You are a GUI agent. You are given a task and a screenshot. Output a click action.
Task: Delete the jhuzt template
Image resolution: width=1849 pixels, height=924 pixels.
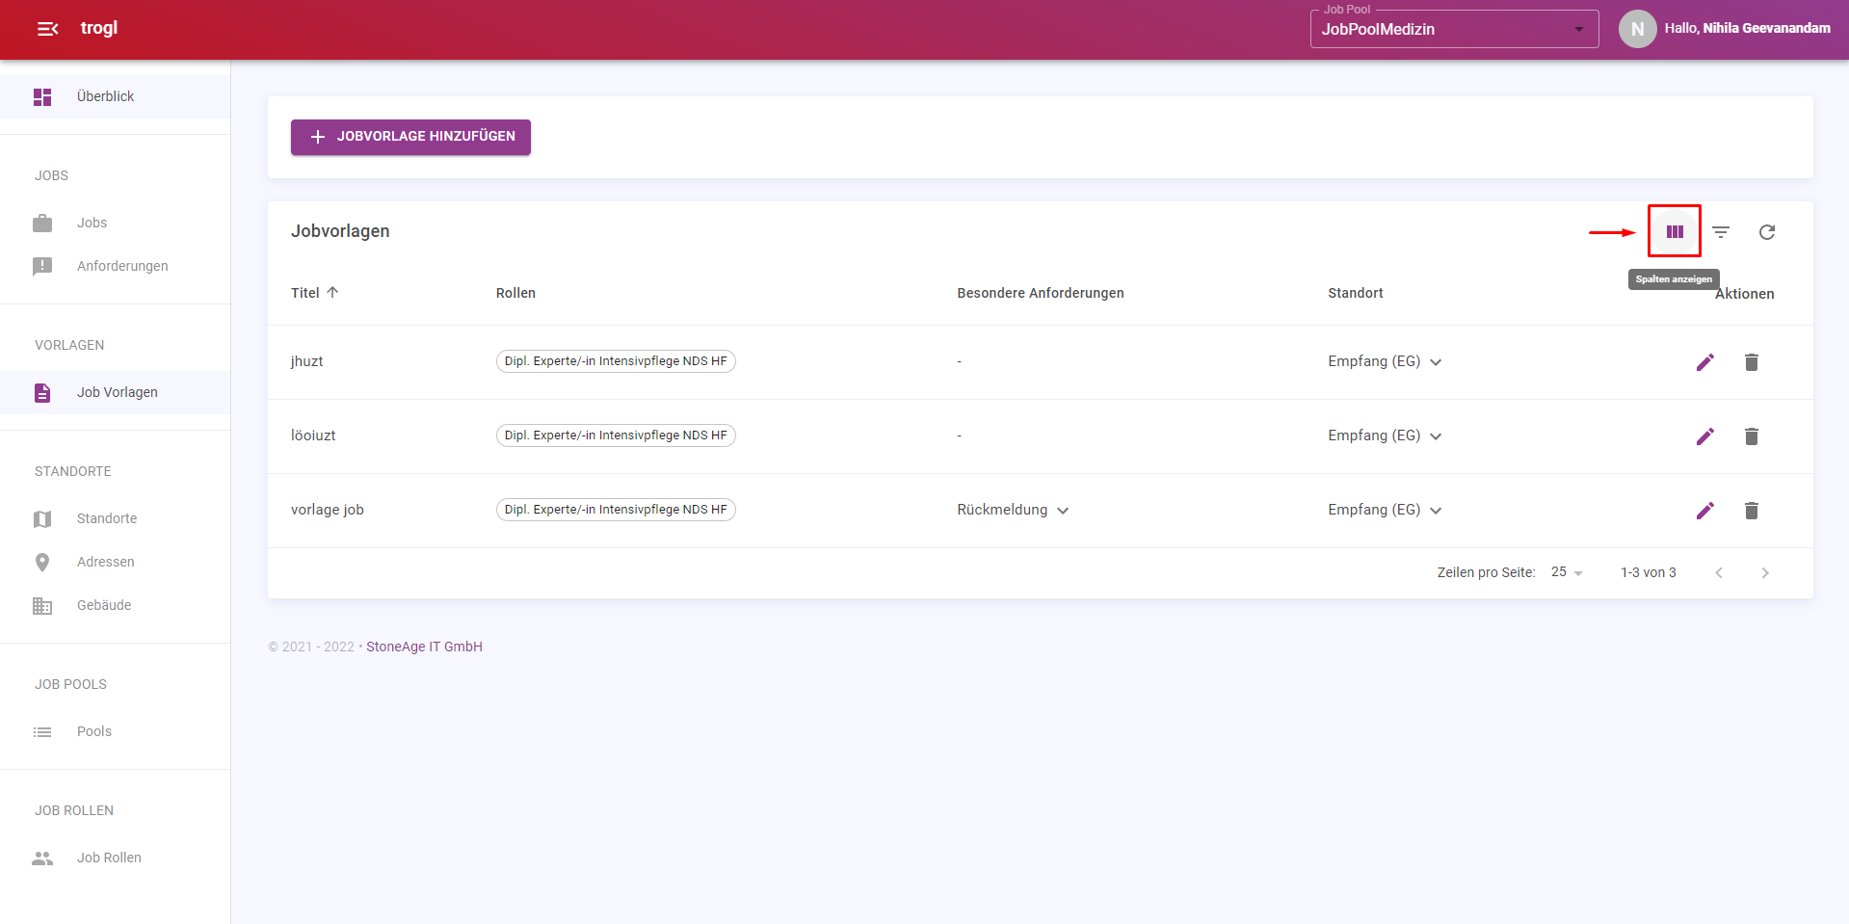[x=1752, y=362]
